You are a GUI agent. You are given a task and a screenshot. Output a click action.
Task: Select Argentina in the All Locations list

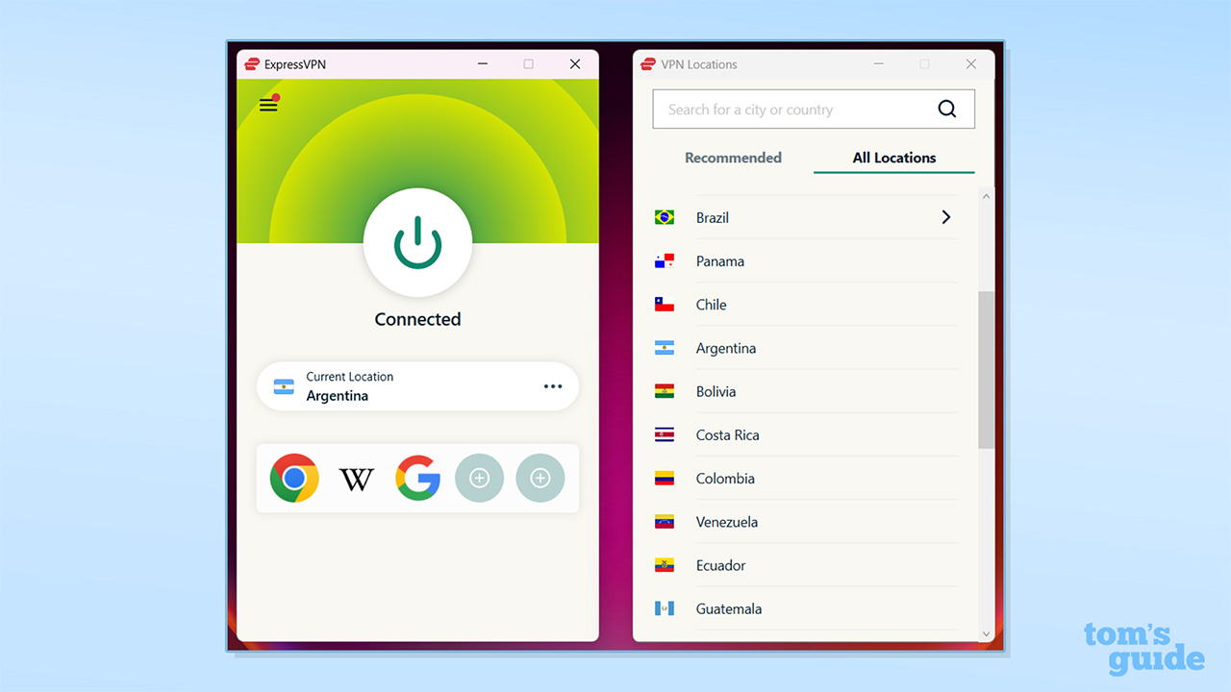pyautogui.click(x=806, y=348)
